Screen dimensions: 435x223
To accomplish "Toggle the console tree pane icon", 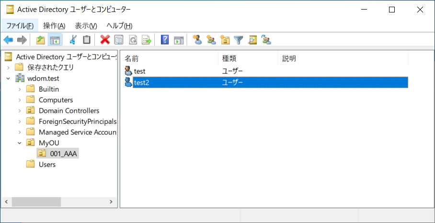I will click(55, 40).
